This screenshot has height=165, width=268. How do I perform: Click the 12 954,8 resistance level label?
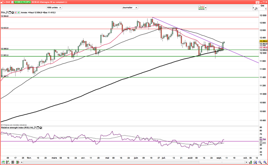click(x=5, y=16)
